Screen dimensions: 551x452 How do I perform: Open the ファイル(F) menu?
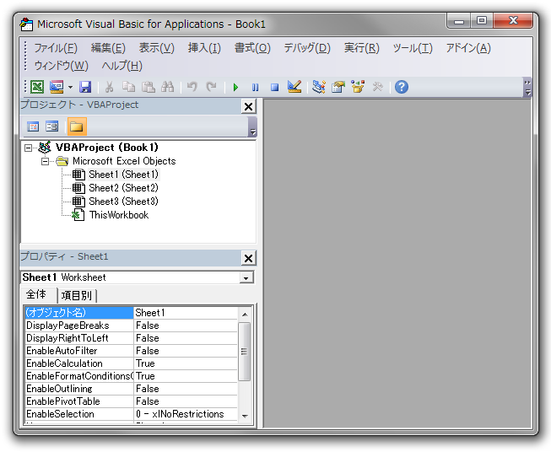[x=56, y=48]
